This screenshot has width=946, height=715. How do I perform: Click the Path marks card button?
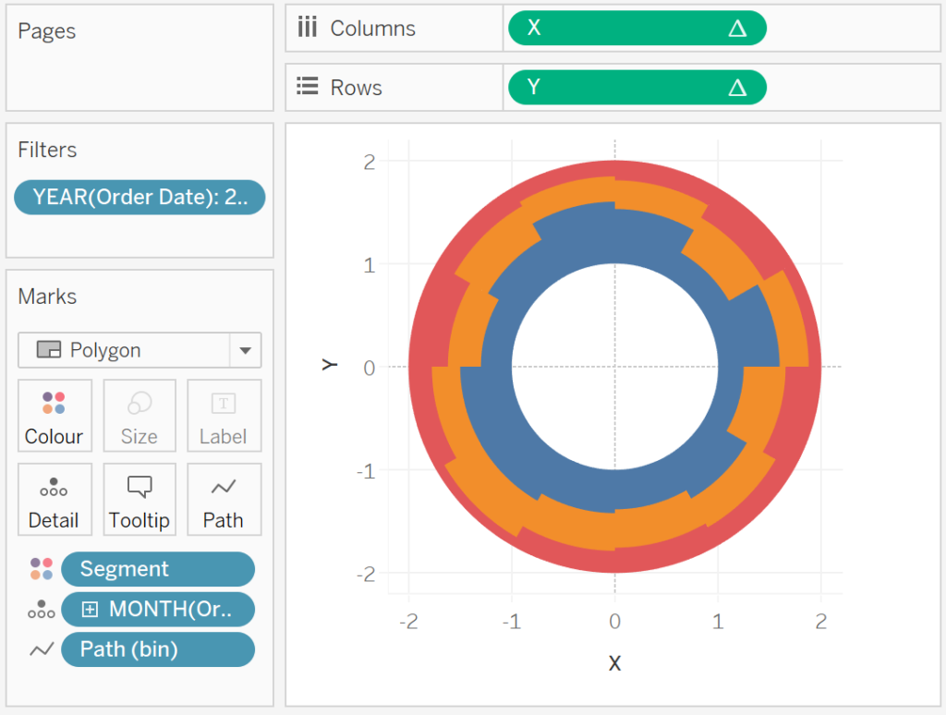pos(224,499)
